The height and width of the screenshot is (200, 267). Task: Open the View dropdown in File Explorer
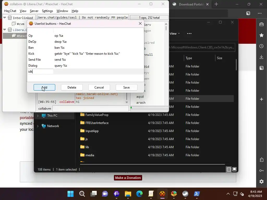pos(175,34)
